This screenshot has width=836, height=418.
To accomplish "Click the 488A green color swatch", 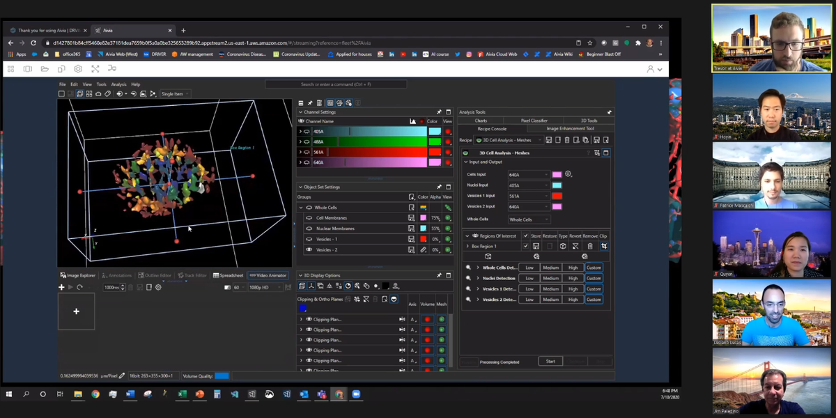I will pos(435,141).
